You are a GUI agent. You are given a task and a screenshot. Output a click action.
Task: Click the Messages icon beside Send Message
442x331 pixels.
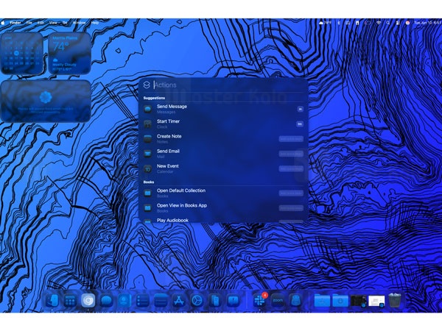[x=148, y=109]
